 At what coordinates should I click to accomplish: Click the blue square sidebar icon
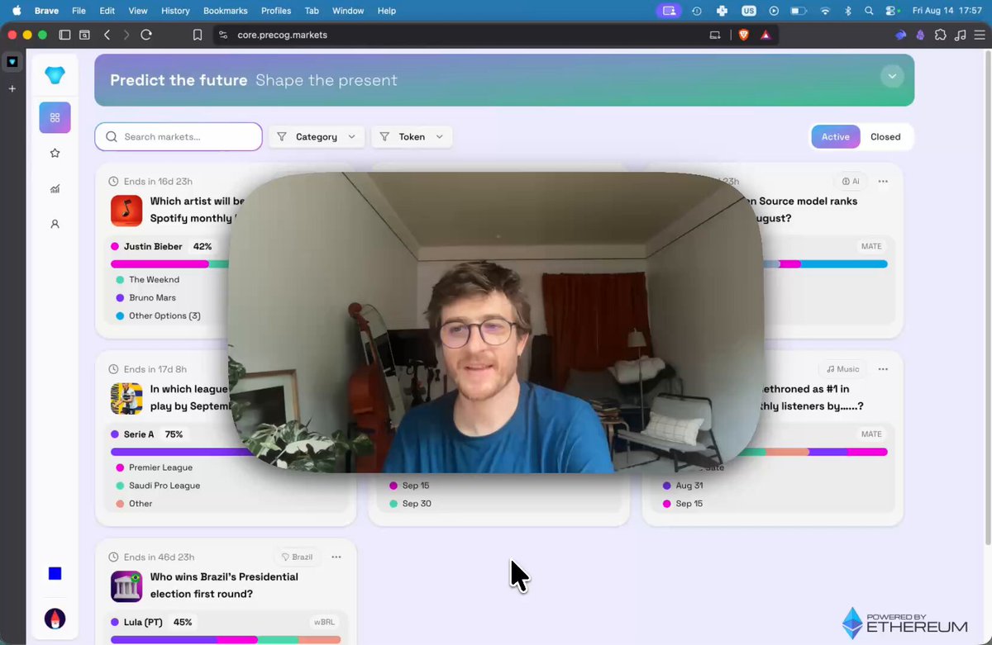pos(55,573)
